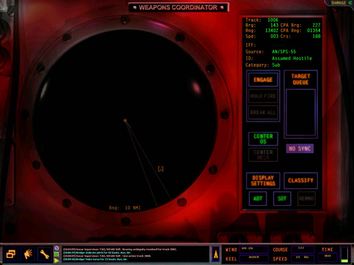Click the green time compression gauge
This screenshot has height=265, width=354.
[344, 254]
